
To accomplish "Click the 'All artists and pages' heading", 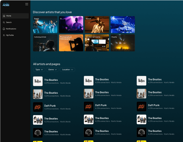I will pyautogui.click(x=47, y=64).
